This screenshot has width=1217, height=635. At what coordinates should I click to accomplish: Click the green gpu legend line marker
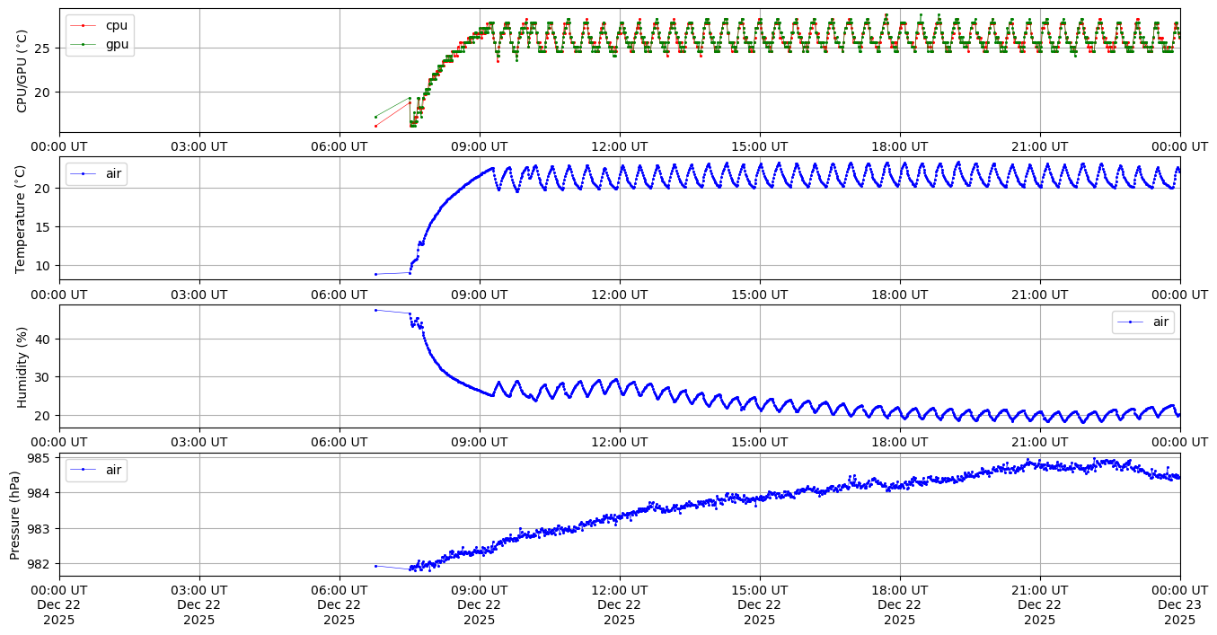84,43
